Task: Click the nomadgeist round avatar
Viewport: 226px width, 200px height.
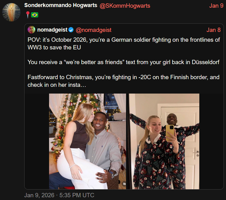Action: (31, 30)
